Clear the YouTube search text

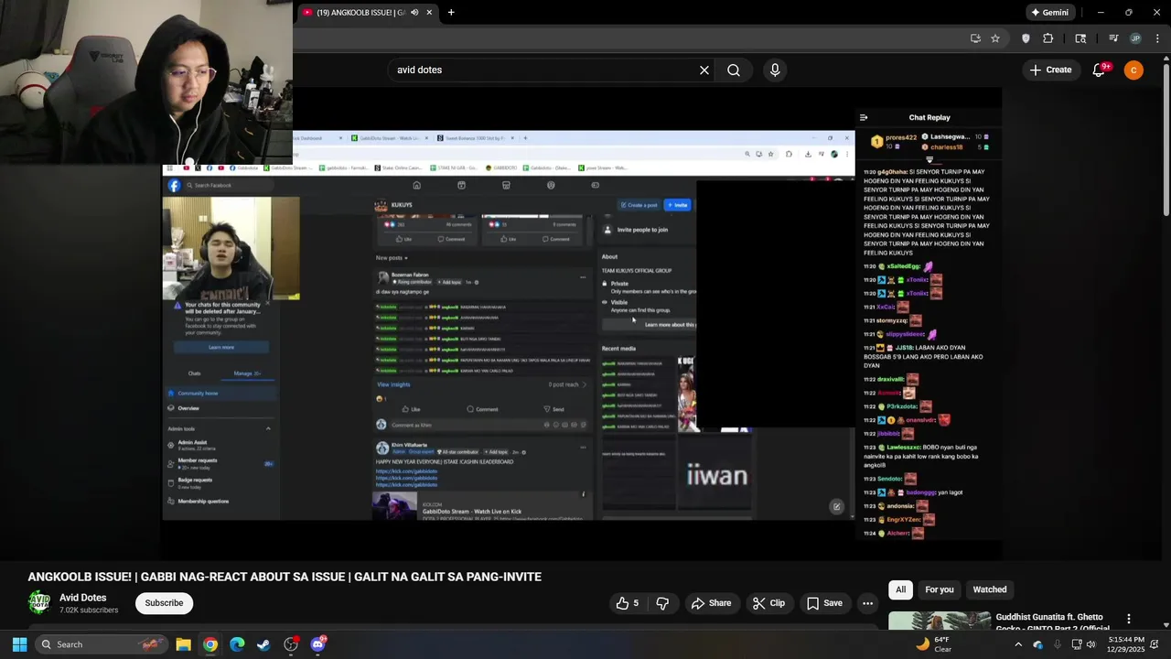704,70
